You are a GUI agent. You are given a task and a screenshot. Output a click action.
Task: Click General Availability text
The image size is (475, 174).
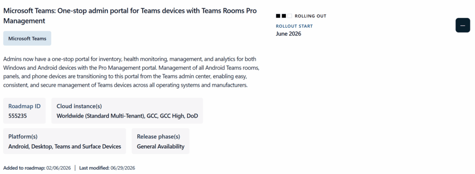[x=160, y=147]
